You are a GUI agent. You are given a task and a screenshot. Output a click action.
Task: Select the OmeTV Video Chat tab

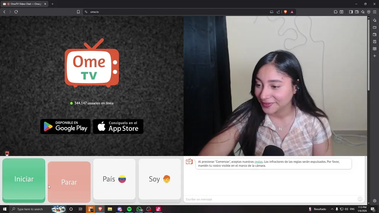tap(25, 4)
